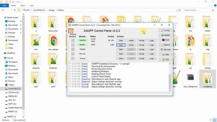Screen dimensions: 217x122
Task: Select MEDIA (E:) drive in sidebar
Action: pos(13,96)
